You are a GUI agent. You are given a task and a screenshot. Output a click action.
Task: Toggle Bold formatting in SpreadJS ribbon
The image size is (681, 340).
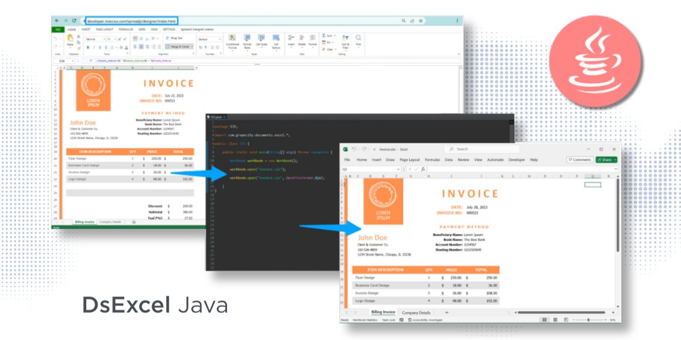(x=88, y=47)
